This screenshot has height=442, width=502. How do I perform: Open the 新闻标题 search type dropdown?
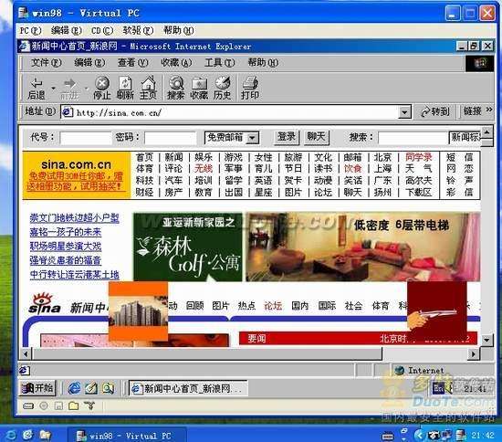(x=465, y=138)
